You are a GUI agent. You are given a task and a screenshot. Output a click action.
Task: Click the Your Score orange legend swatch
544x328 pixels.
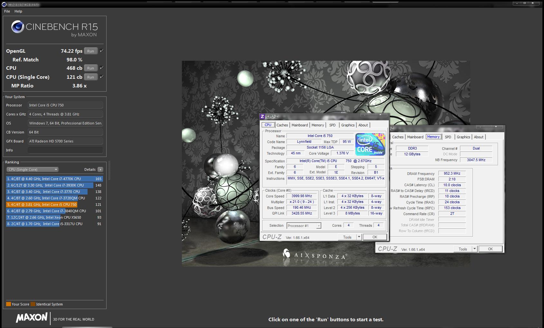click(x=8, y=304)
